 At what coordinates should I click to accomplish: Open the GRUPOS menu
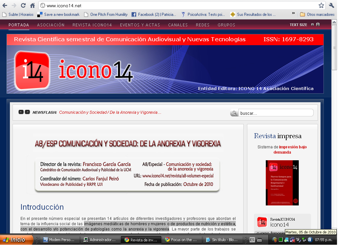click(226, 25)
